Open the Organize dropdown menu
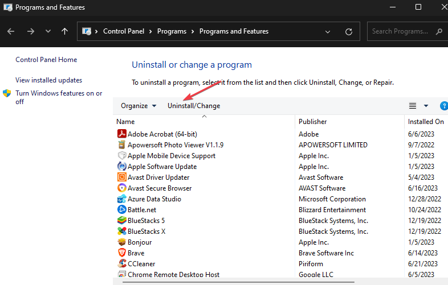448x285 pixels. [139, 106]
